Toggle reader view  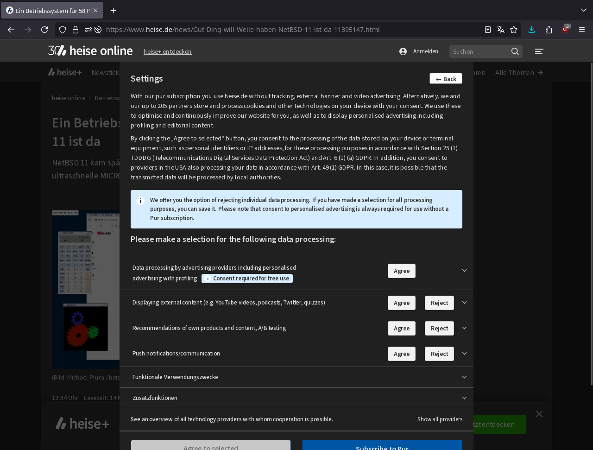point(488,30)
